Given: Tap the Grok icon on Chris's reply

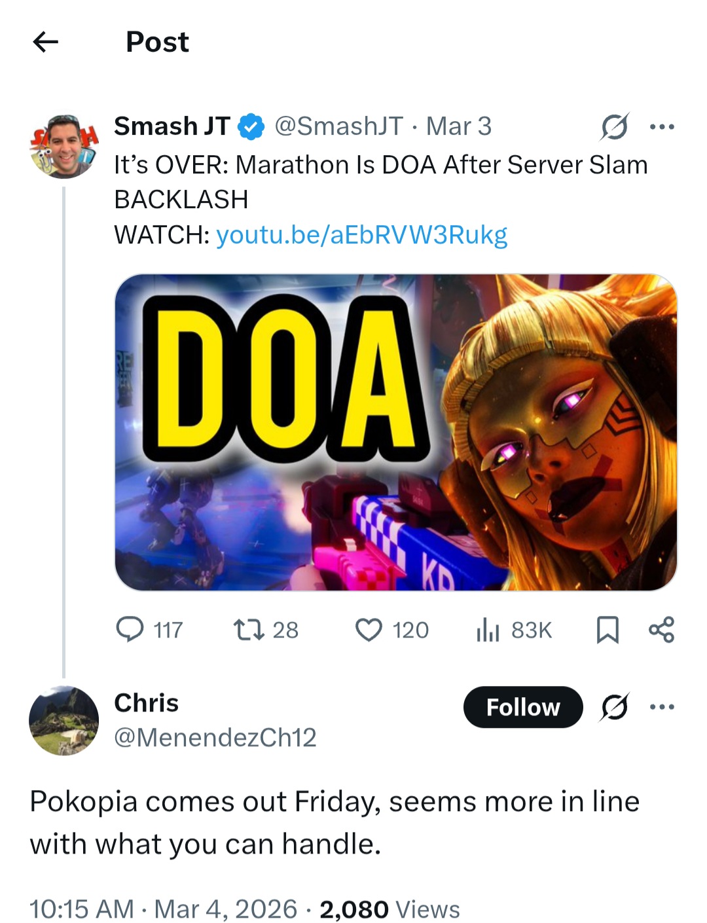Looking at the screenshot, I should point(614,707).
